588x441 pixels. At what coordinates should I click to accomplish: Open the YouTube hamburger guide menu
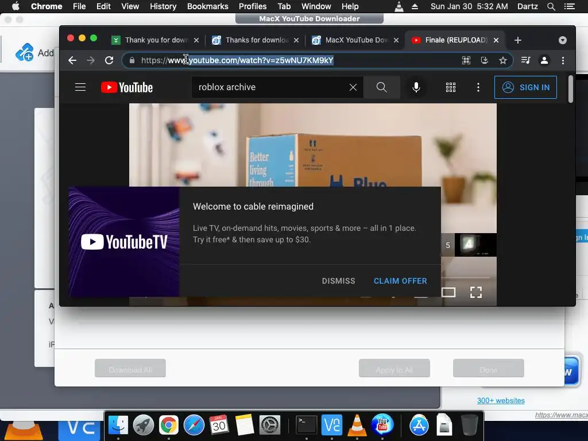tap(80, 87)
